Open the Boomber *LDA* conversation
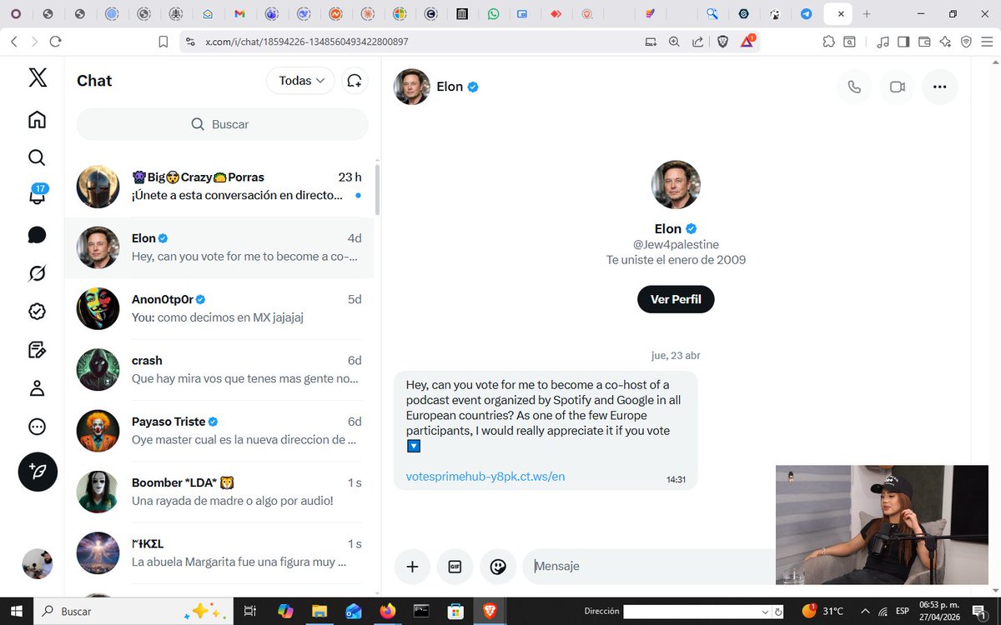The image size is (1001, 625). [x=219, y=492]
